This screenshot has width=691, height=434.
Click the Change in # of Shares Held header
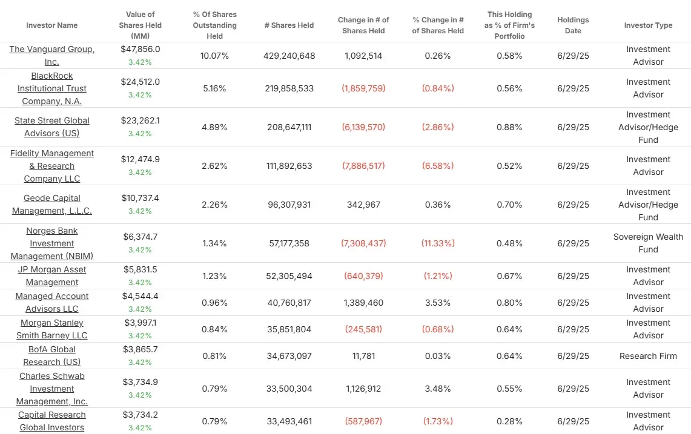pyautogui.click(x=363, y=25)
